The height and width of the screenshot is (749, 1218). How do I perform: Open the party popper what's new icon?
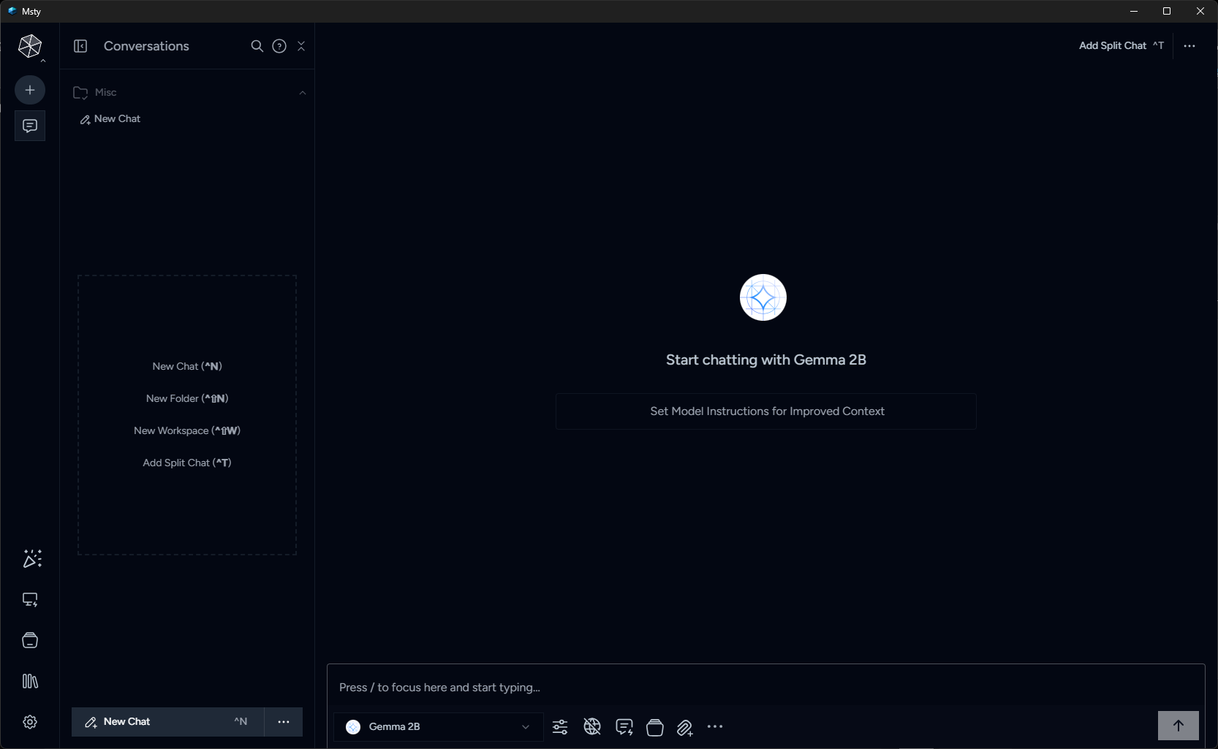[31, 559]
